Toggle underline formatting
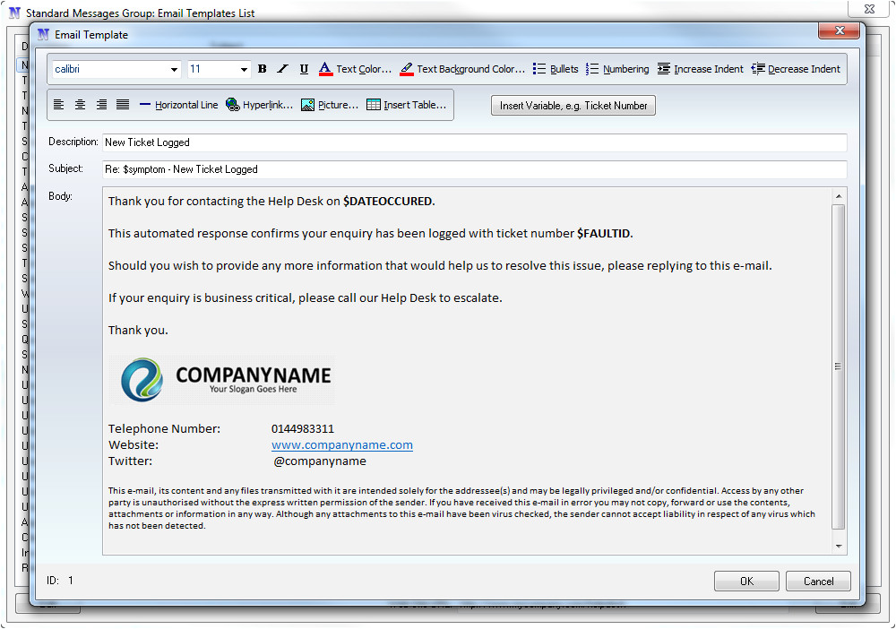This screenshot has height=629, width=896. point(304,69)
